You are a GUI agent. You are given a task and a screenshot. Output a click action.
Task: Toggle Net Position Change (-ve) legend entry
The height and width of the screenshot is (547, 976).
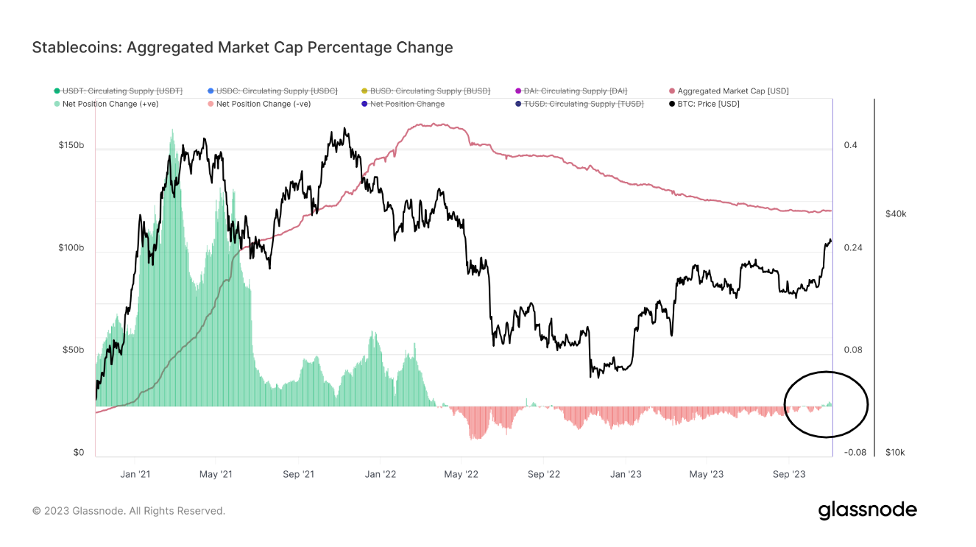(x=263, y=104)
